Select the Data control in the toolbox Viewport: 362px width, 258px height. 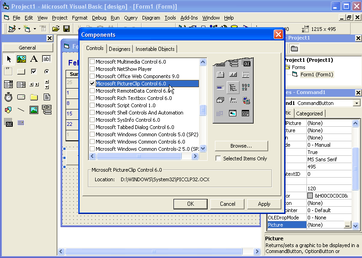pos(46,110)
